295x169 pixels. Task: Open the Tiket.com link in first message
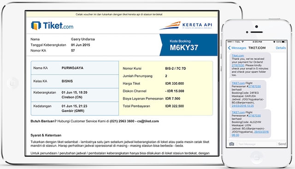click(x=238, y=56)
